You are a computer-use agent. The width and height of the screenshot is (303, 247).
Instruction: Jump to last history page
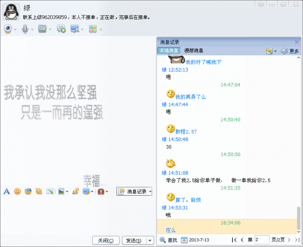pyautogui.click(x=297, y=240)
